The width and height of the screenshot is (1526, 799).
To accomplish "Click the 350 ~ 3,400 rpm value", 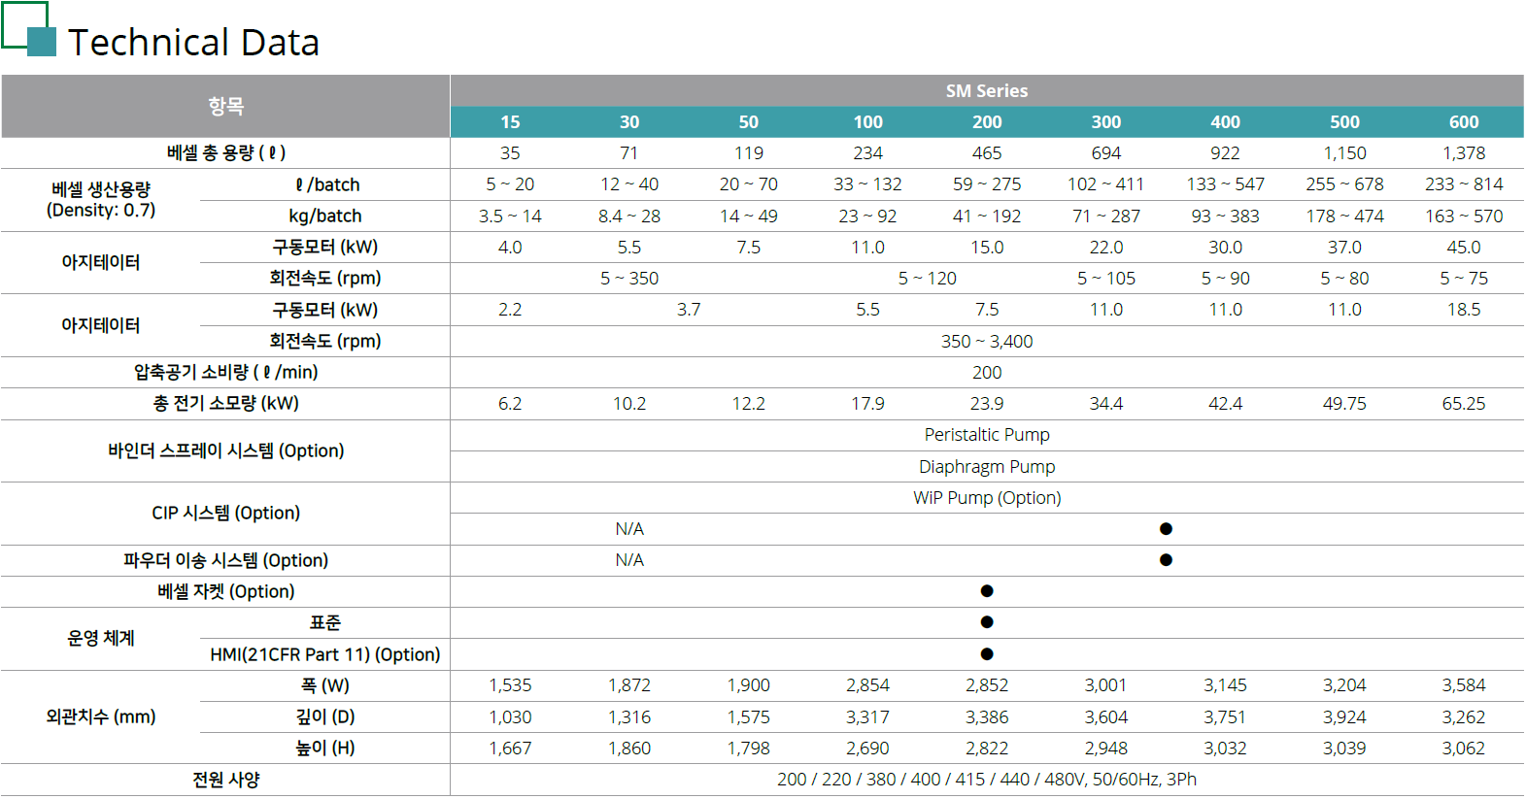I will tap(987, 342).
